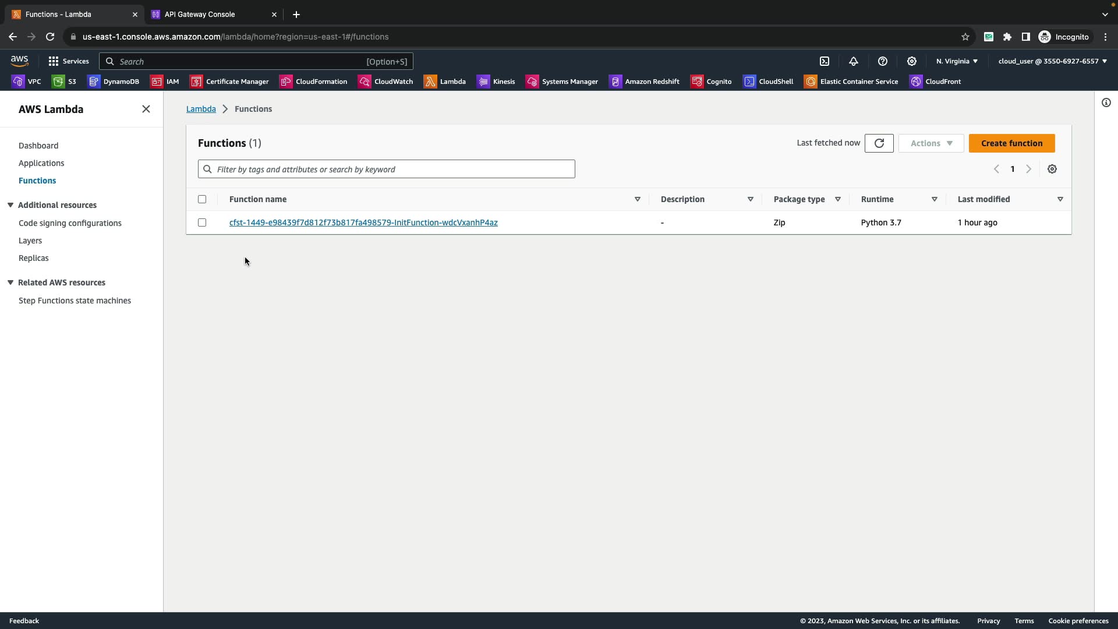The height and width of the screenshot is (629, 1118).
Task: Open CloudWatch bookmark shortcut
Action: (385, 82)
